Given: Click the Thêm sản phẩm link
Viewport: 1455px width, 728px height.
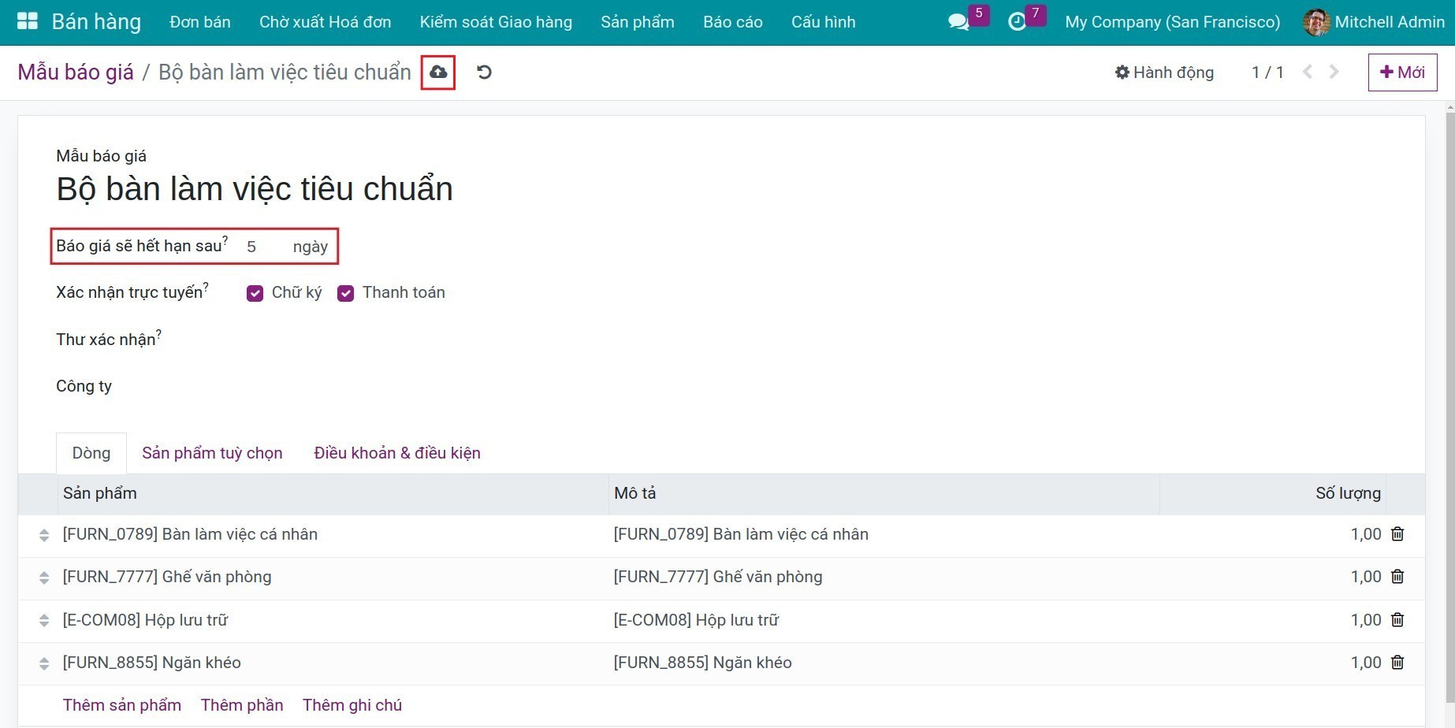Looking at the screenshot, I should (x=122, y=705).
